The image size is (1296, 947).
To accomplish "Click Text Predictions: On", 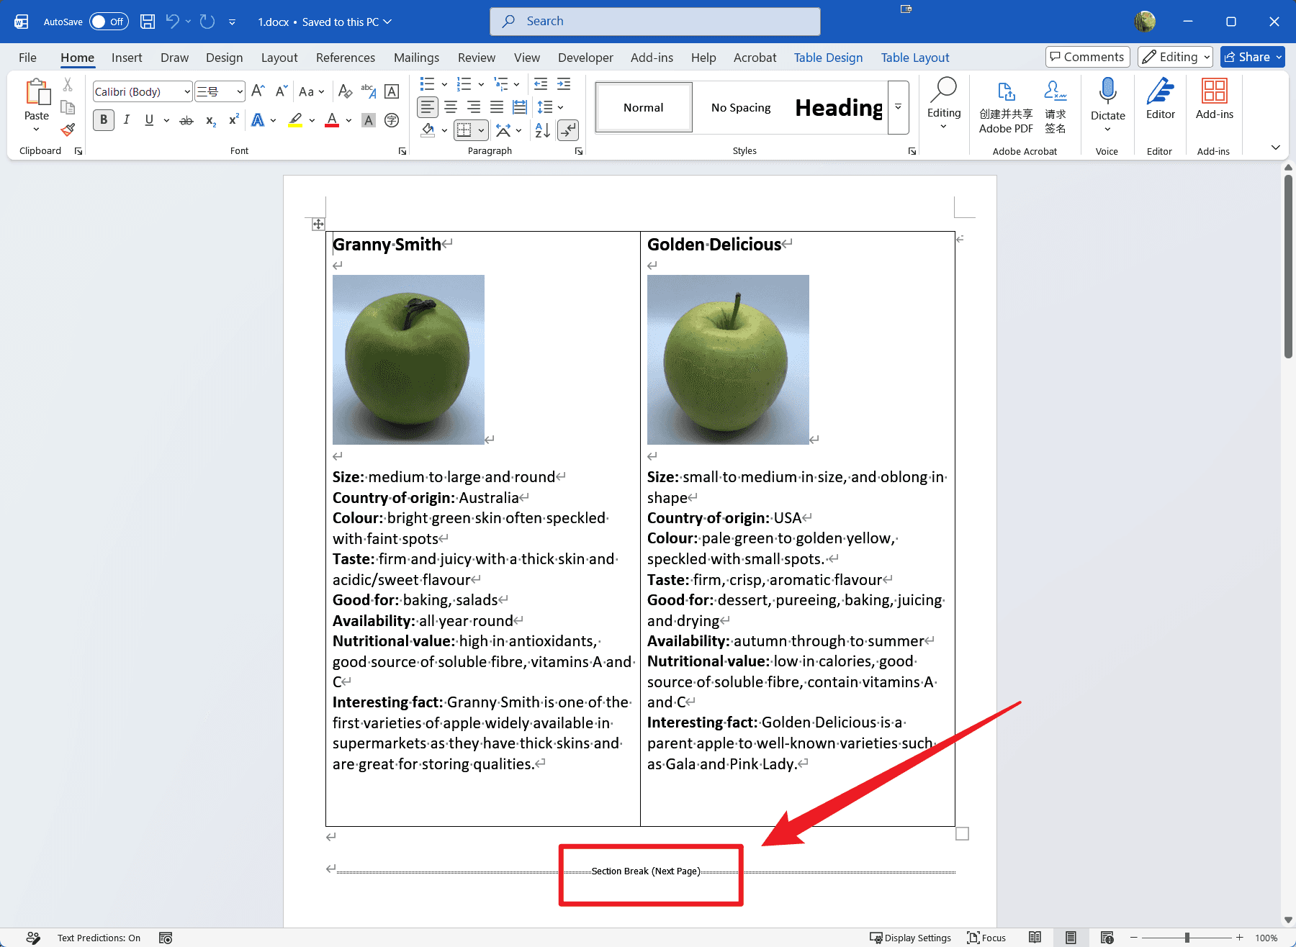I will (x=99, y=938).
